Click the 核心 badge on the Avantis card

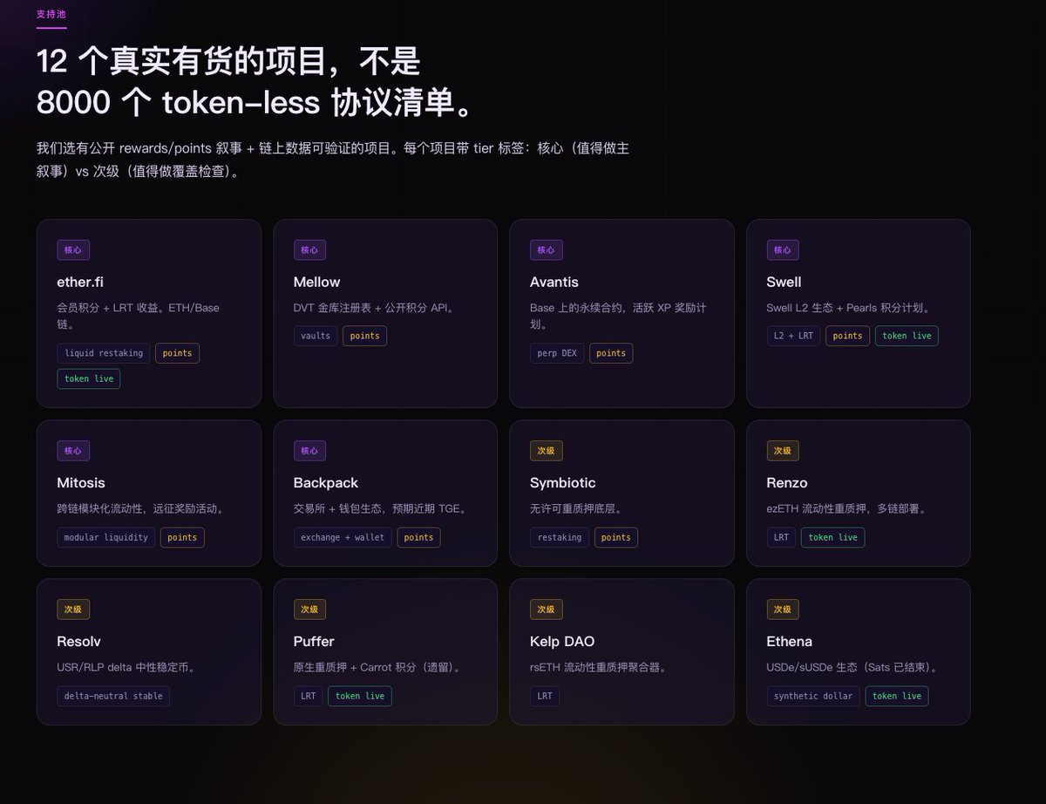[x=547, y=250]
